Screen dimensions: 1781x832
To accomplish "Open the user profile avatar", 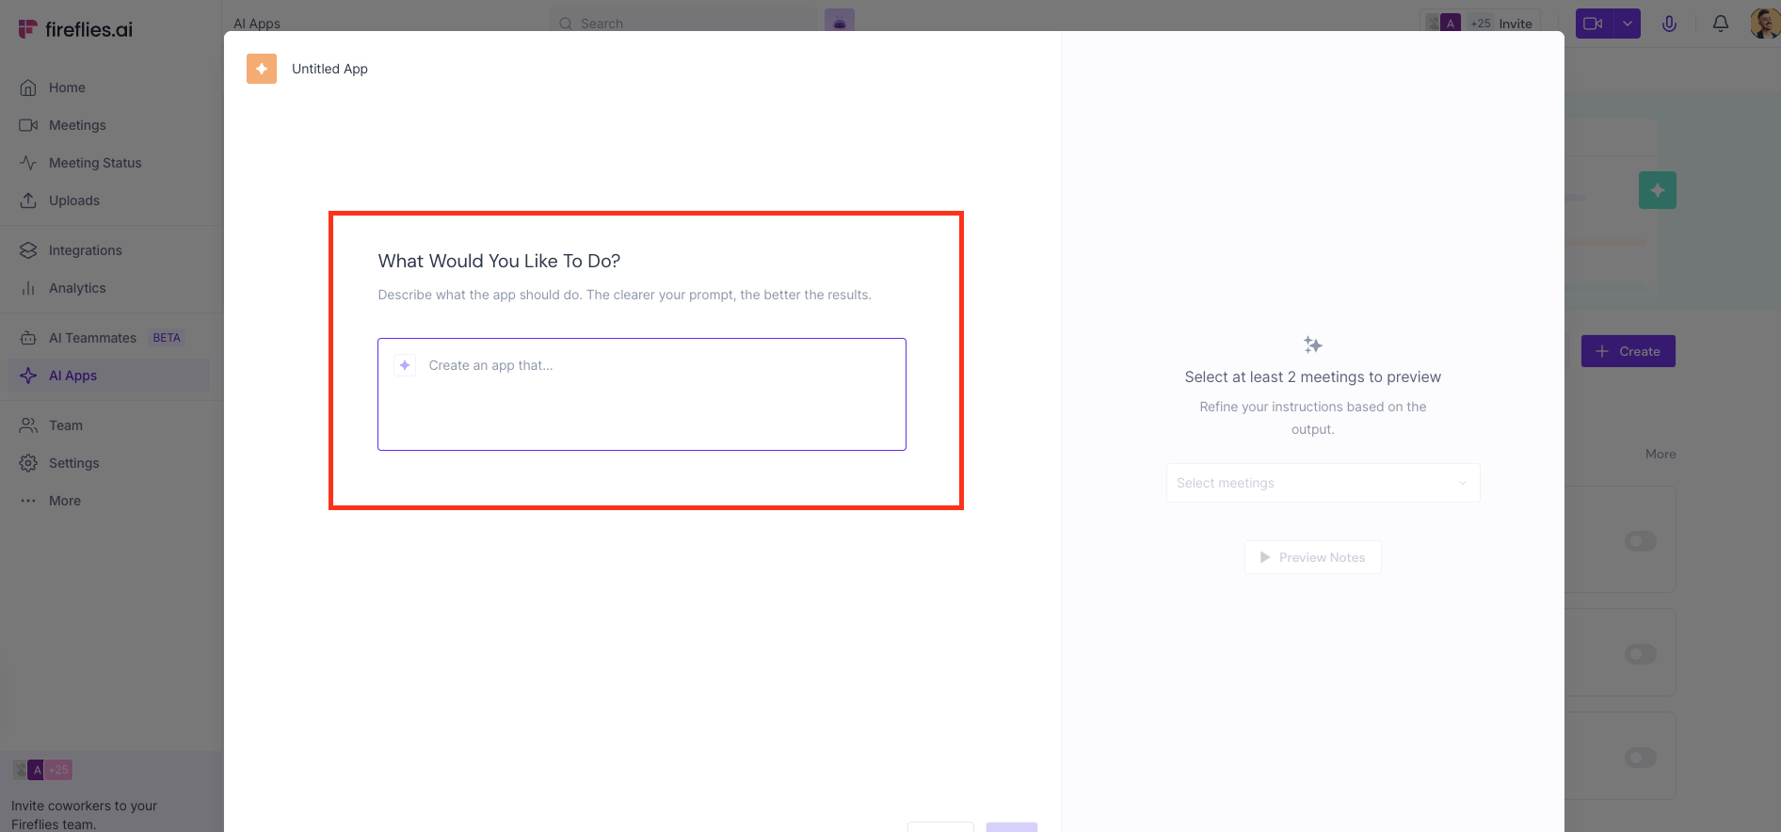I will [x=1763, y=24].
